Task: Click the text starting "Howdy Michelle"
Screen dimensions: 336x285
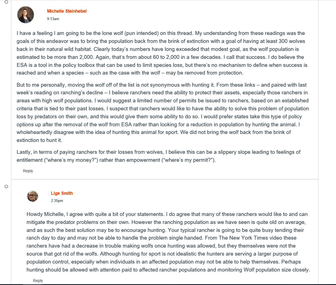Action: tap(168, 242)
